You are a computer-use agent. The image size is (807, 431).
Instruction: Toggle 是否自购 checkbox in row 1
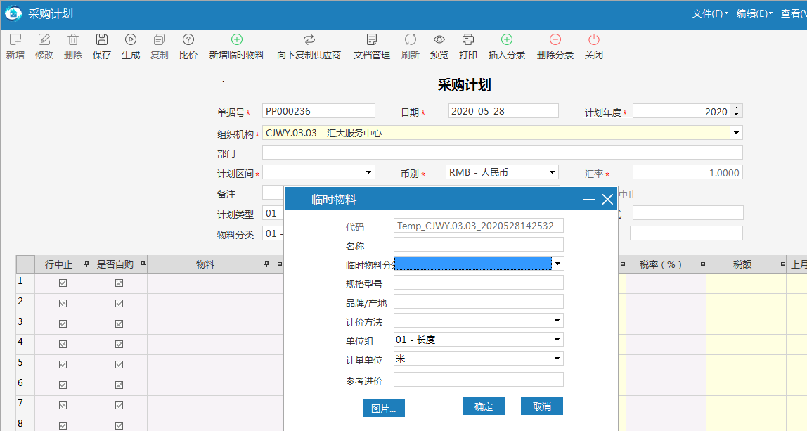click(119, 283)
